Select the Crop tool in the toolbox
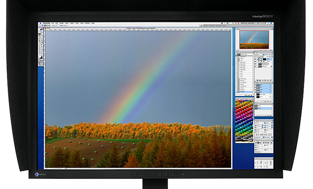 click(x=39, y=36)
